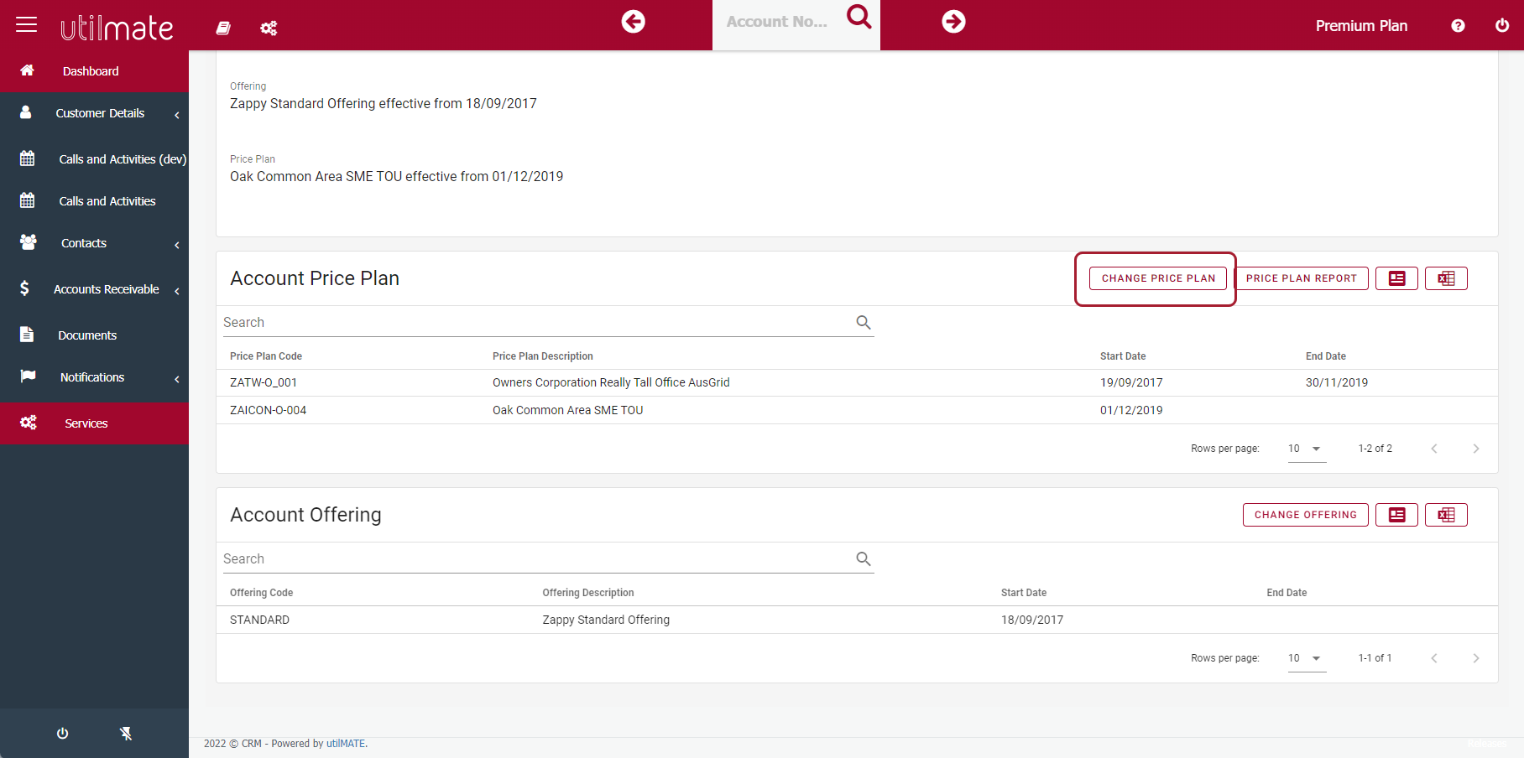Click the sidebar bottom power icon
Screen dimensions: 1524x758
tap(62, 734)
